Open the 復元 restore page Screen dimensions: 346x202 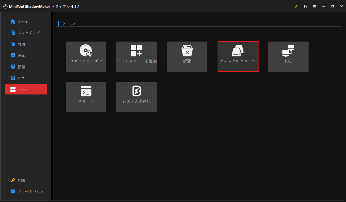click(26, 56)
